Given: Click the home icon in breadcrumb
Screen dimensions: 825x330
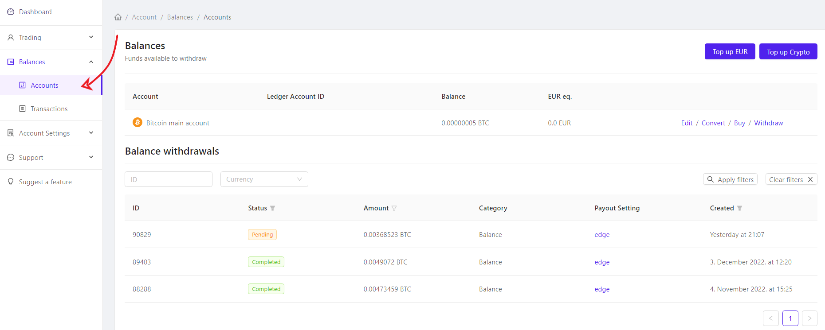Looking at the screenshot, I should click(x=118, y=17).
